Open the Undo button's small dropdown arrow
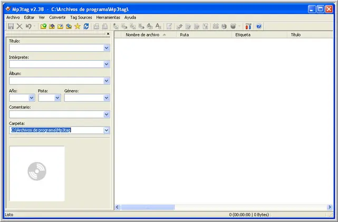 [34, 26]
